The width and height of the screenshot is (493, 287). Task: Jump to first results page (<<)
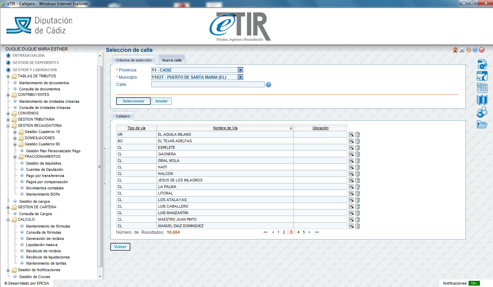265,232
